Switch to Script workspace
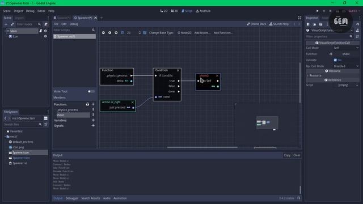The width and height of the screenshot is (363, 204). pyautogui.click(x=187, y=11)
